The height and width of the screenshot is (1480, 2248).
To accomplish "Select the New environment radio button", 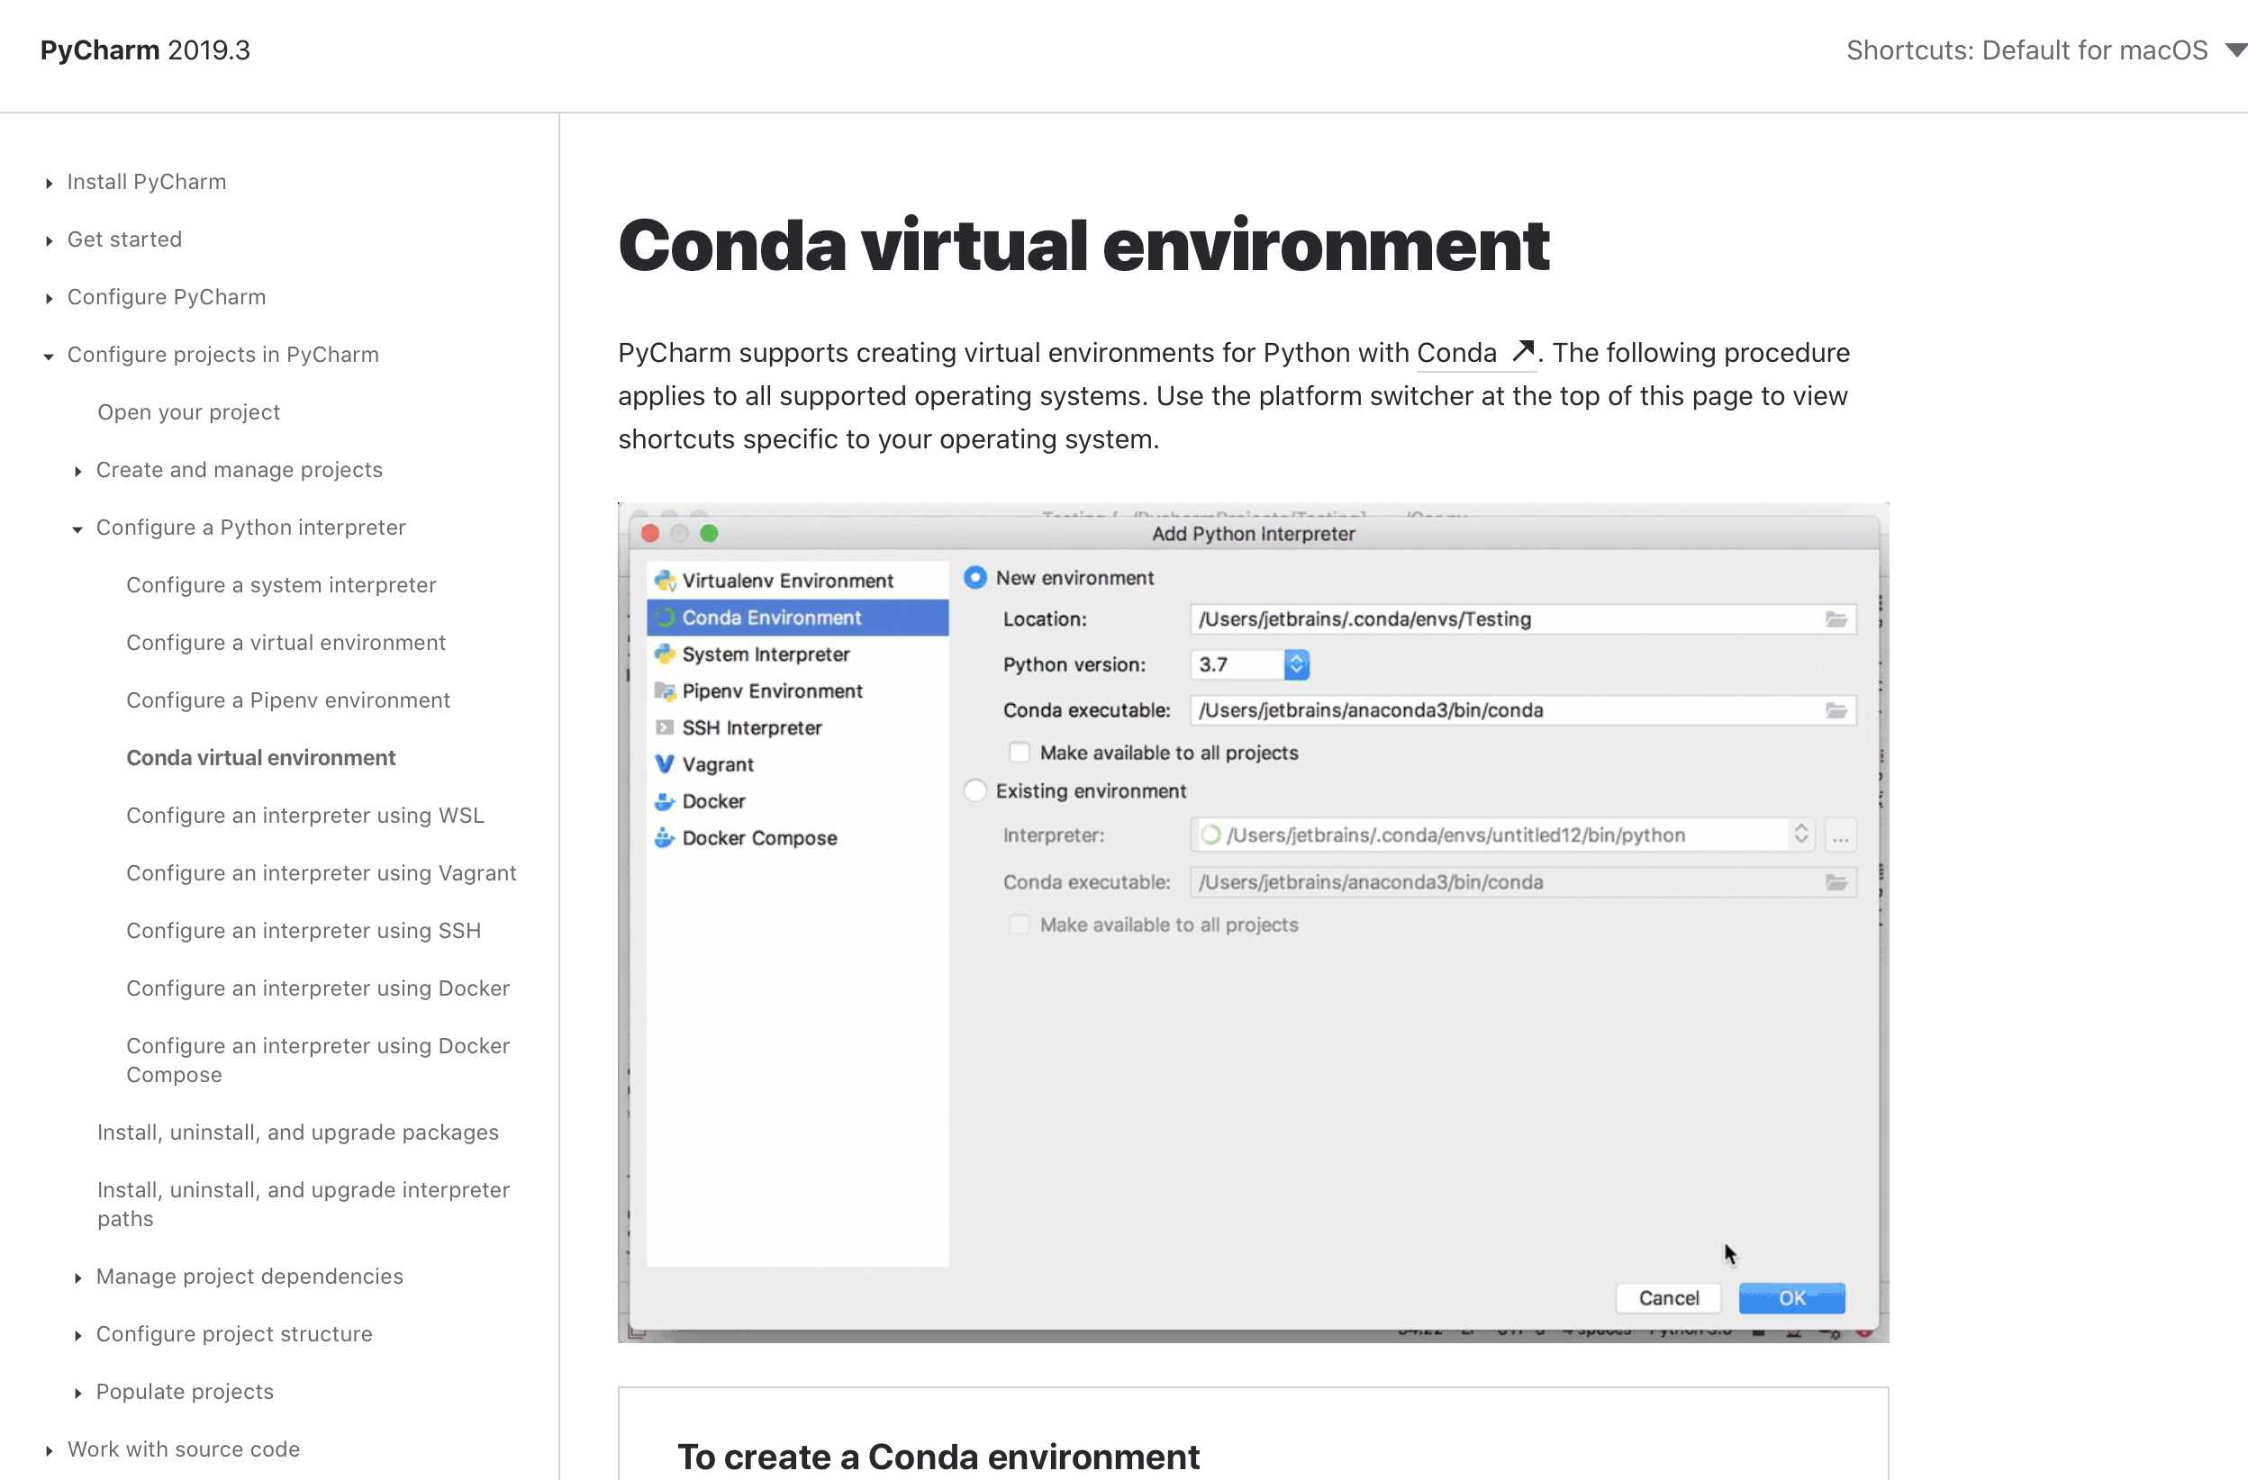I will coord(975,578).
